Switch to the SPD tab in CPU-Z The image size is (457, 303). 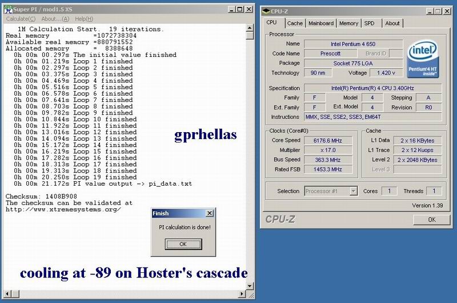coord(369,23)
